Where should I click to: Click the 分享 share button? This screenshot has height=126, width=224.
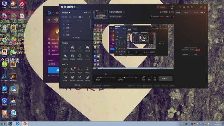(x=171, y=12)
